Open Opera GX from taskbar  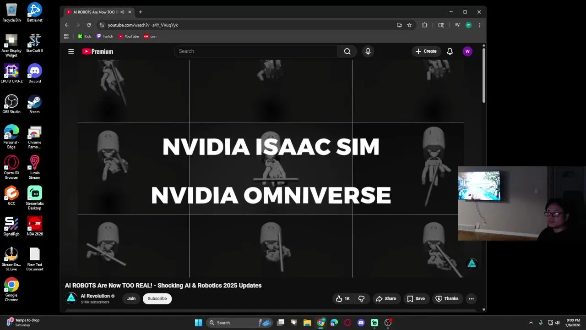(x=347, y=323)
